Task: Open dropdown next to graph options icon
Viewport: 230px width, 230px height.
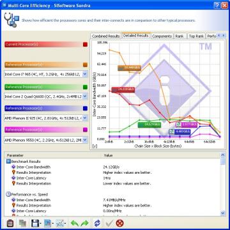Action: point(65,223)
